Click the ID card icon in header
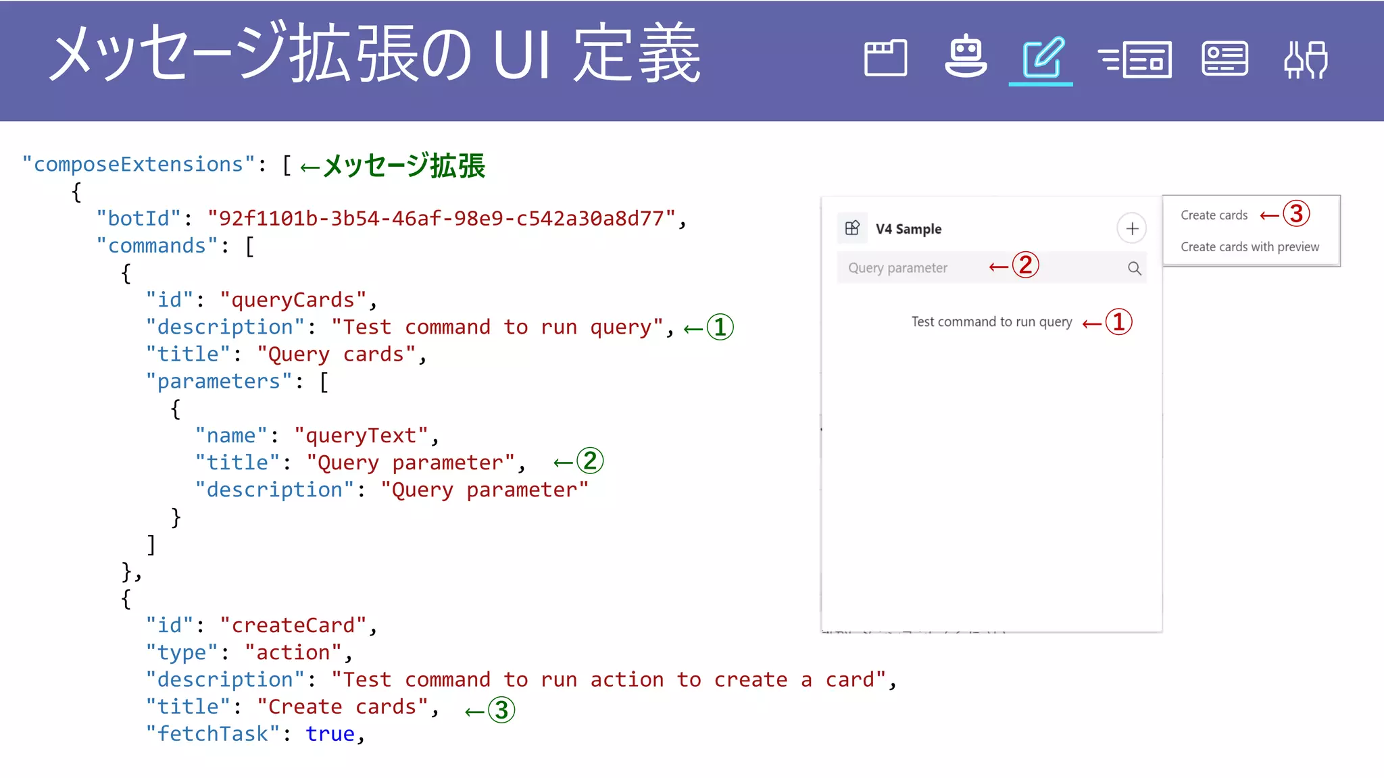Image resolution: width=1384 pixels, height=778 pixels. pos(1225,58)
